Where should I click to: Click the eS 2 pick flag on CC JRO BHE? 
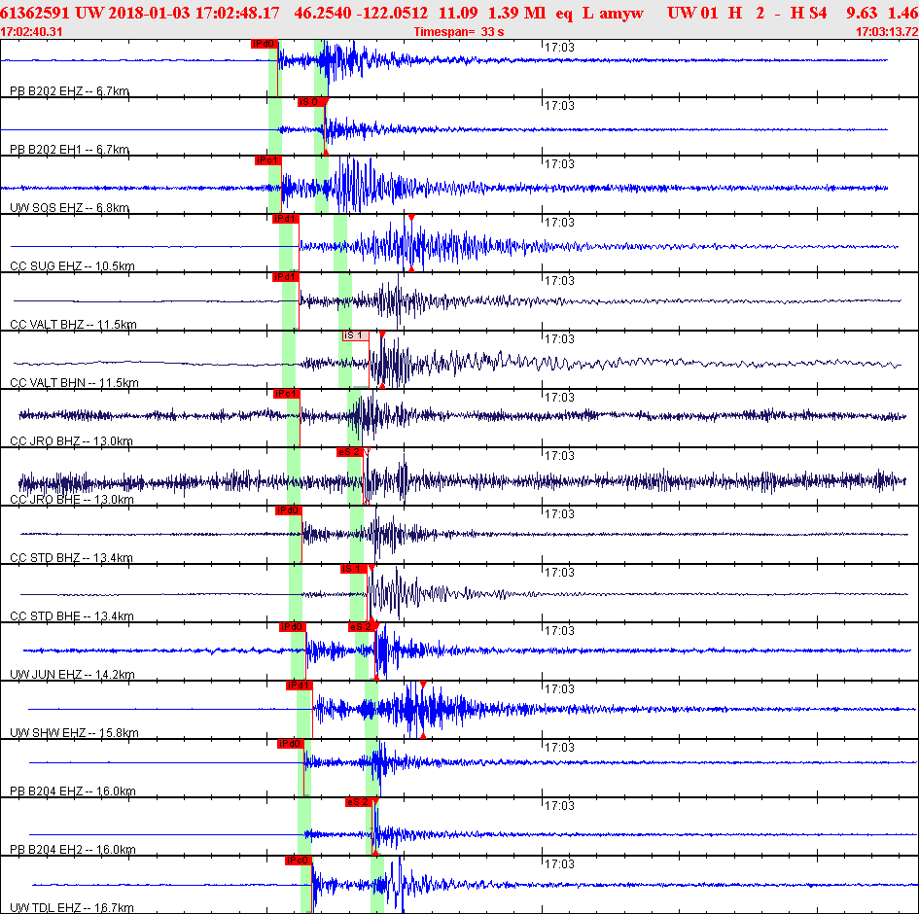coord(350,452)
